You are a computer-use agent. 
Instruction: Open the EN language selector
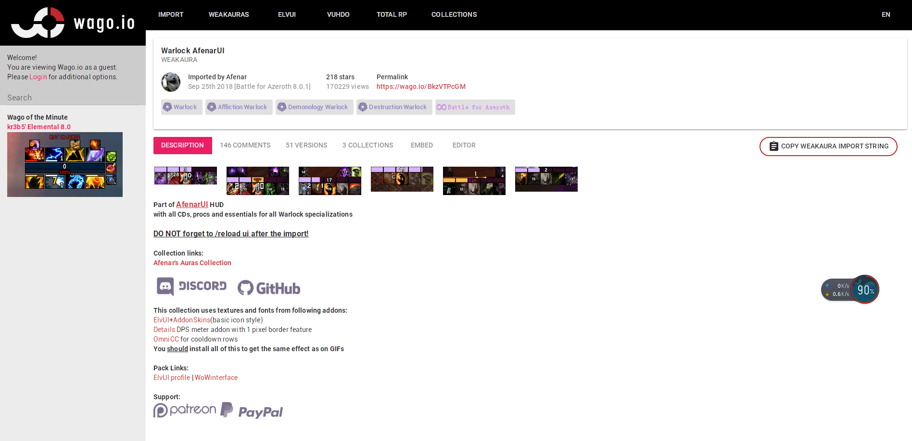click(x=886, y=14)
